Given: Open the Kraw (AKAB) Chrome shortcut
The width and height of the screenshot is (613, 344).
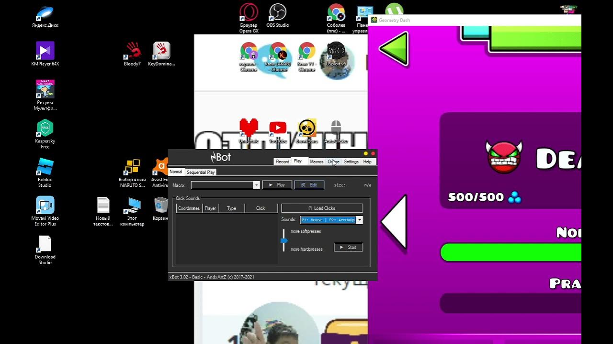Looking at the screenshot, I should click(x=278, y=57).
